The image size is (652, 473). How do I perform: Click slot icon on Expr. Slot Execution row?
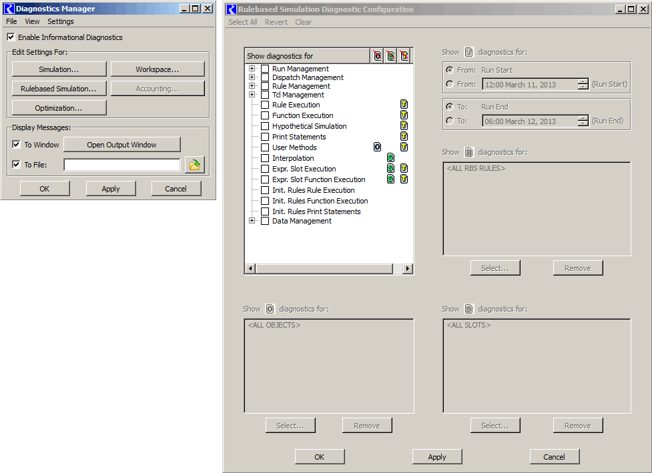point(390,168)
